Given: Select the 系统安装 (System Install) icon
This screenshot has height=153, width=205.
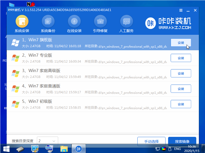Looking at the screenshot, I should click(x=22, y=23).
